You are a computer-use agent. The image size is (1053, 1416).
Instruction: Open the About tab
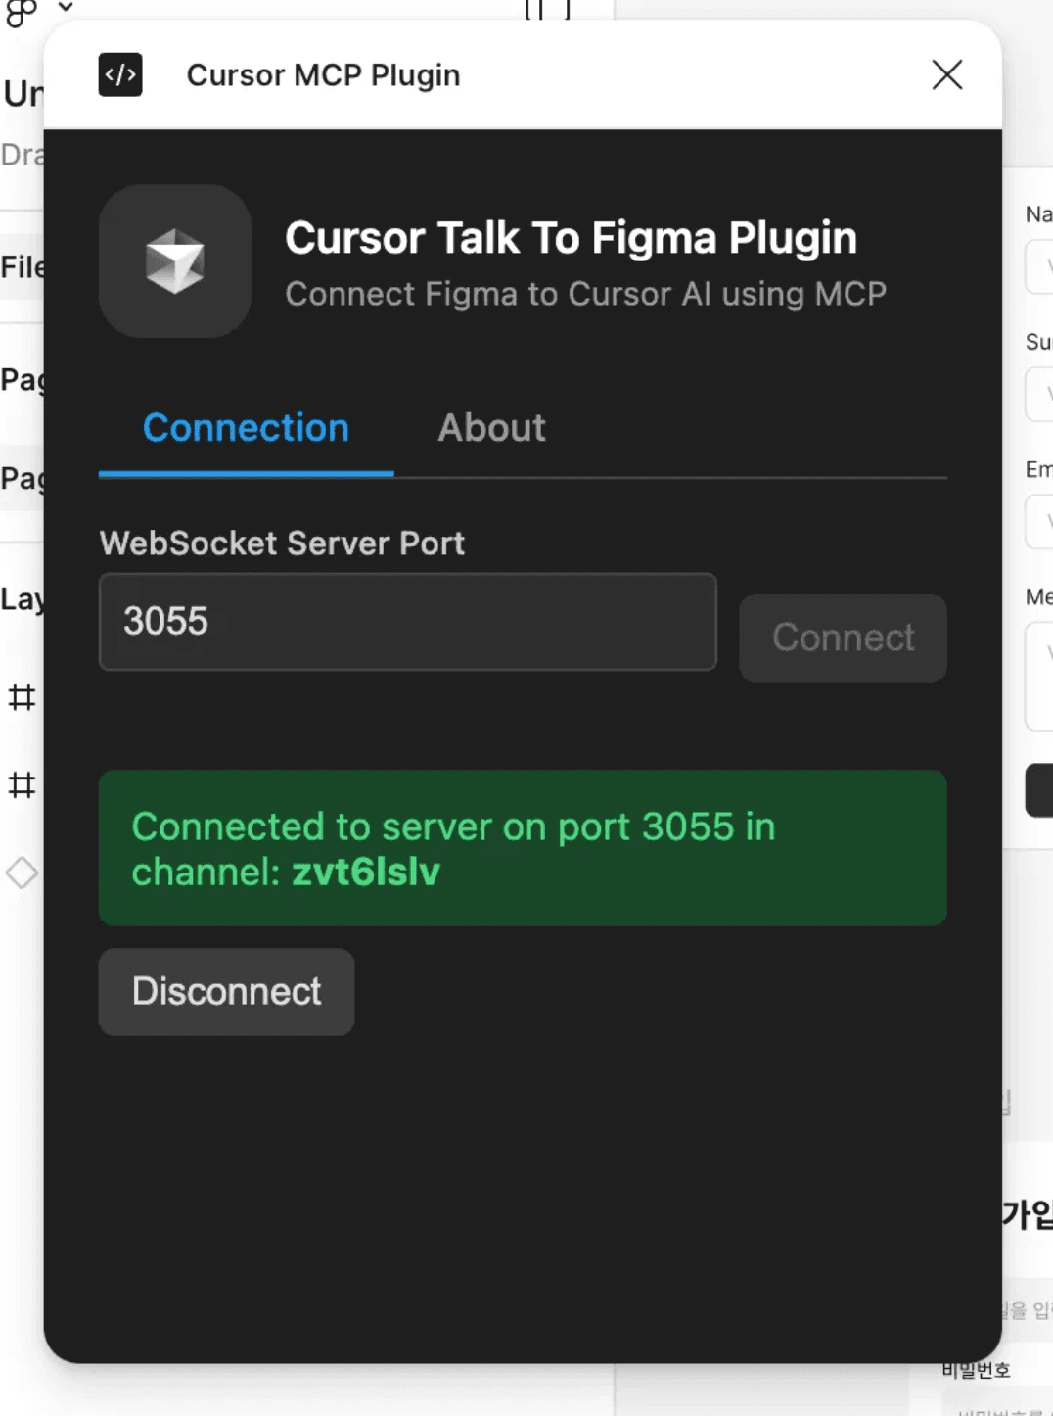click(491, 428)
